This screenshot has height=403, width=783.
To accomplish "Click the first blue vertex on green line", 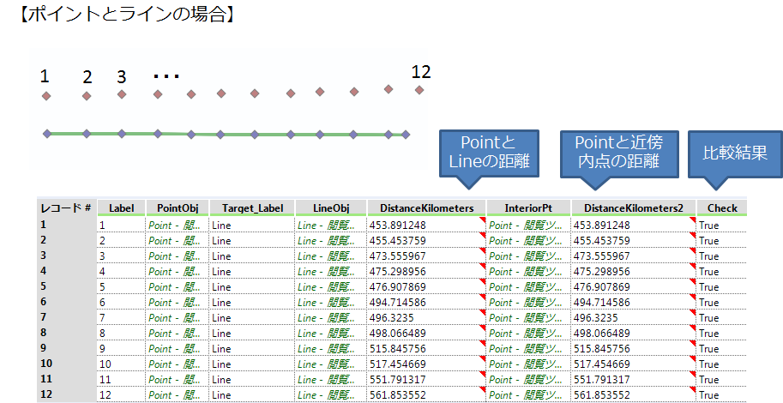I will [x=48, y=133].
